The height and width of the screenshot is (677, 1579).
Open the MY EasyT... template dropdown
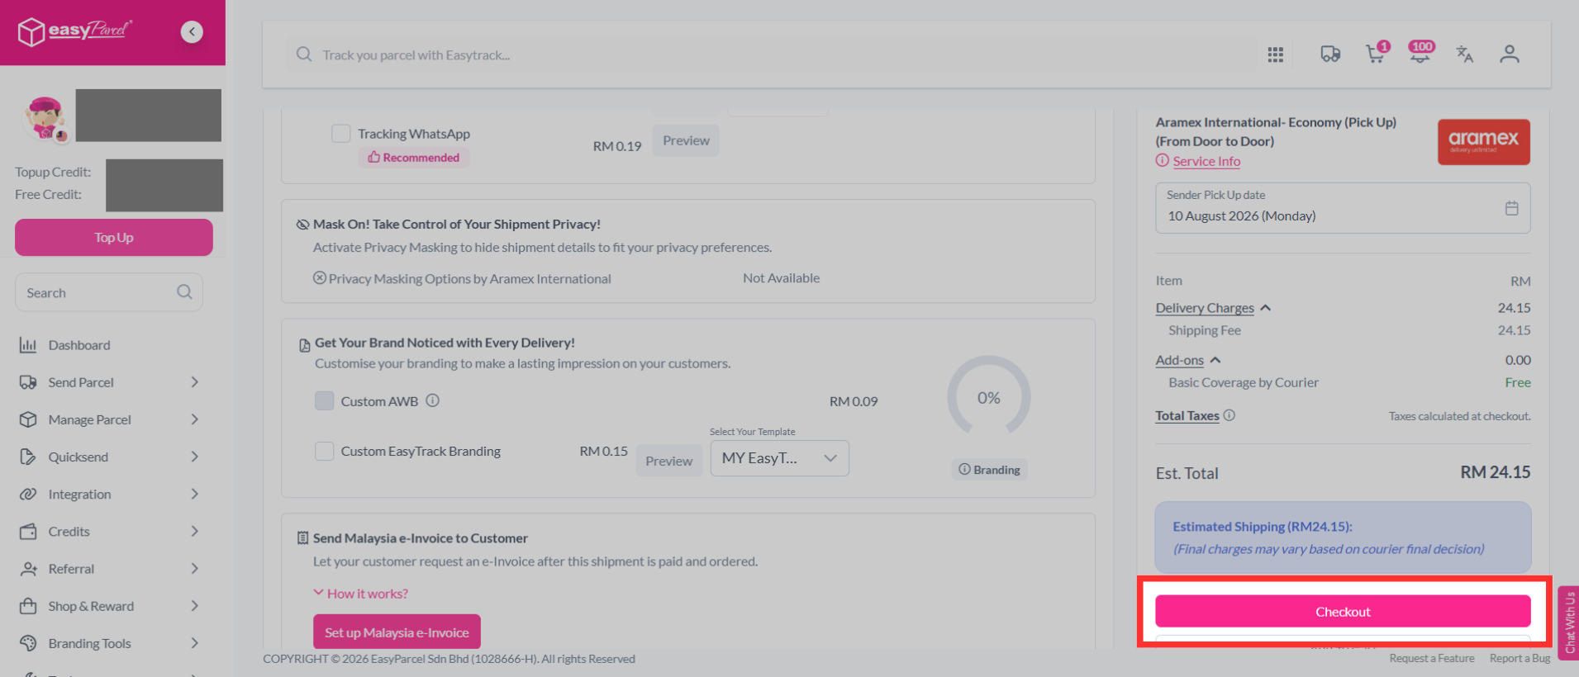click(779, 458)
